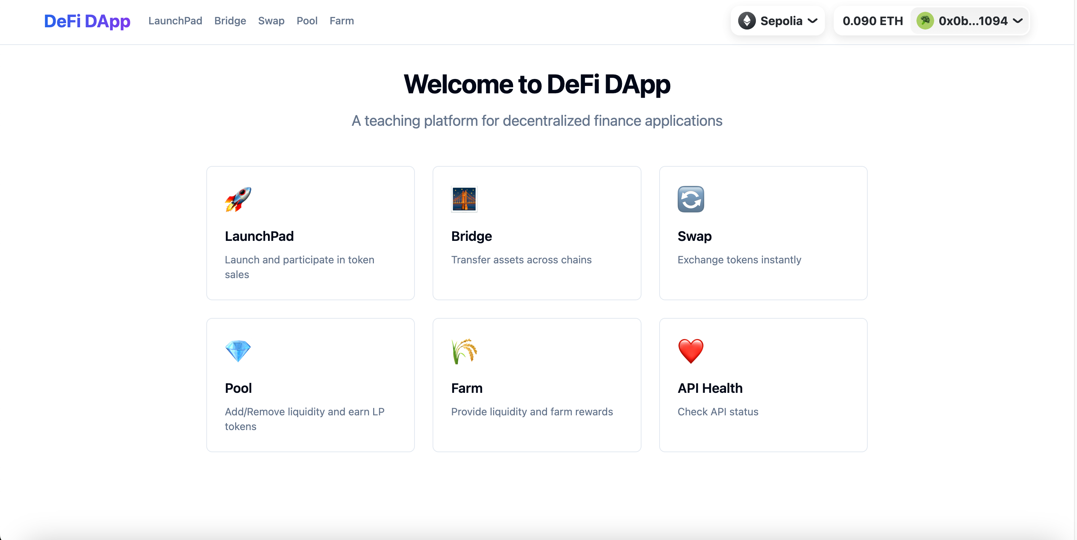The width and height of the screenshot is (1077, 540).
Task: Open the Sepolia network selector
Action: [781, 21]
